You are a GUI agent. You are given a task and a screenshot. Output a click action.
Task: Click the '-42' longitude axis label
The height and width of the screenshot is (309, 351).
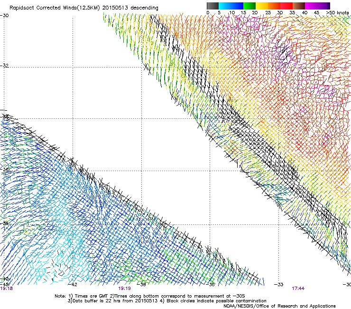(x=73, y=285)
